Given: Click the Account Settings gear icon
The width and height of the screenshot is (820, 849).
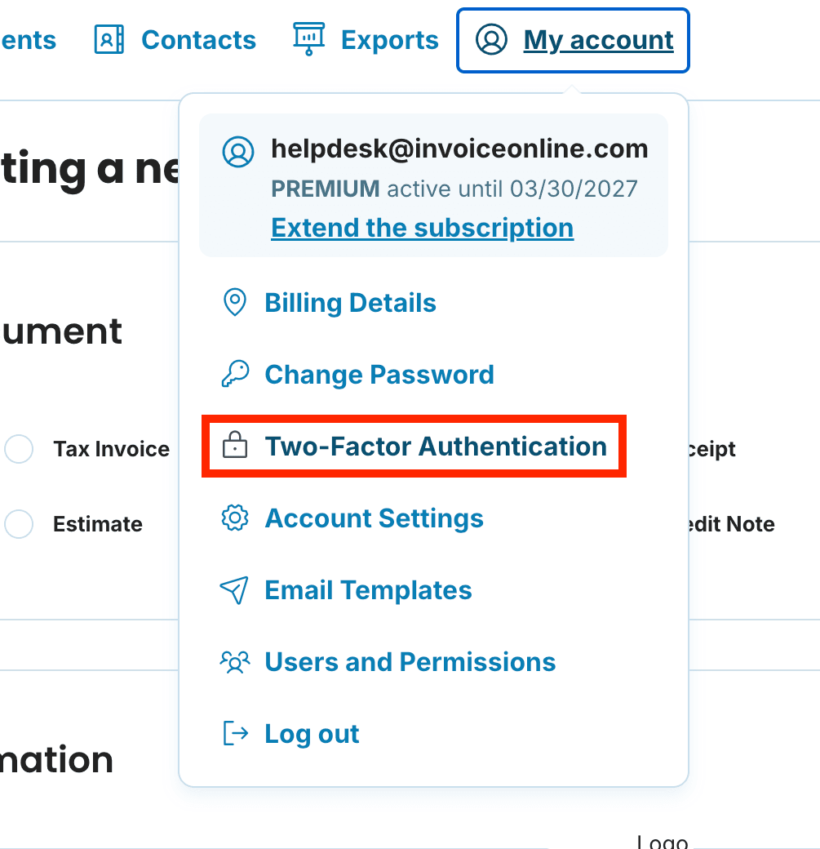Looking at the screenshot, I should [235, 518].
